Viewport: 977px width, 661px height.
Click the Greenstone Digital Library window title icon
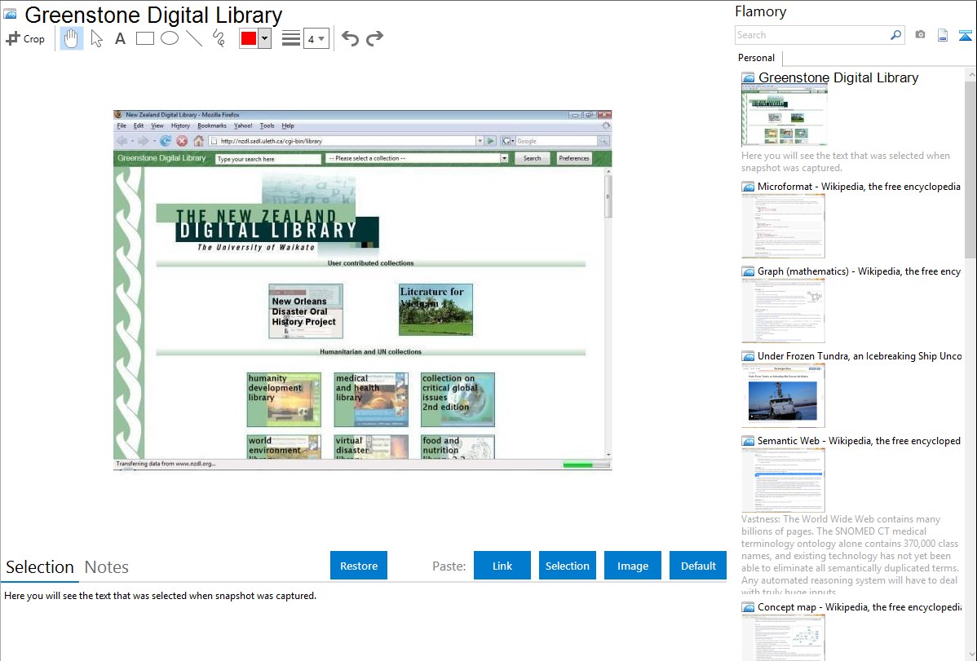pos(10,14)
